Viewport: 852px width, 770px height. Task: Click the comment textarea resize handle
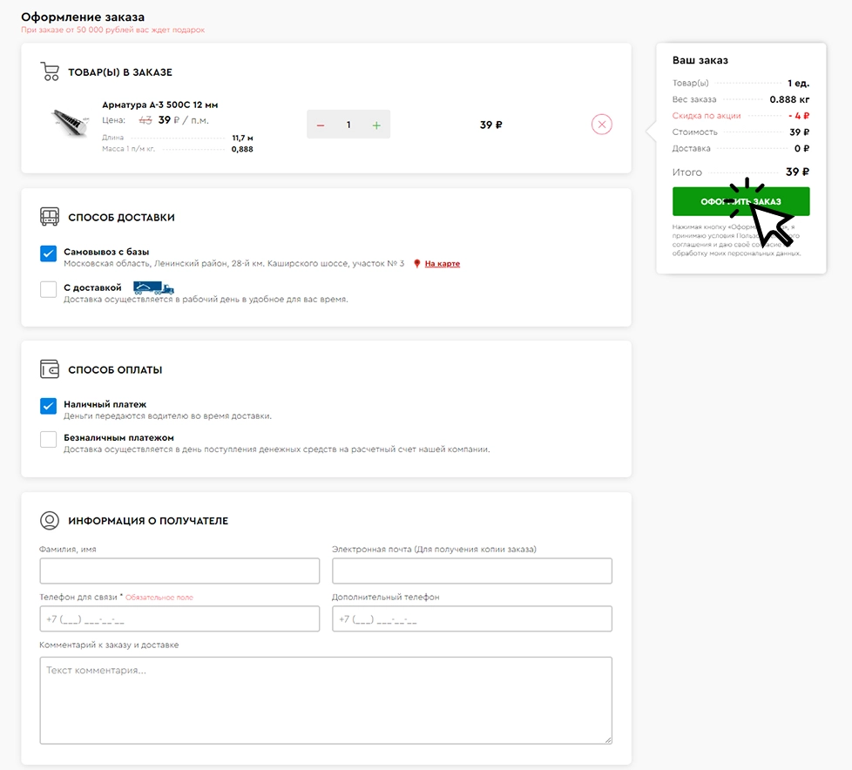pos(608,740)
